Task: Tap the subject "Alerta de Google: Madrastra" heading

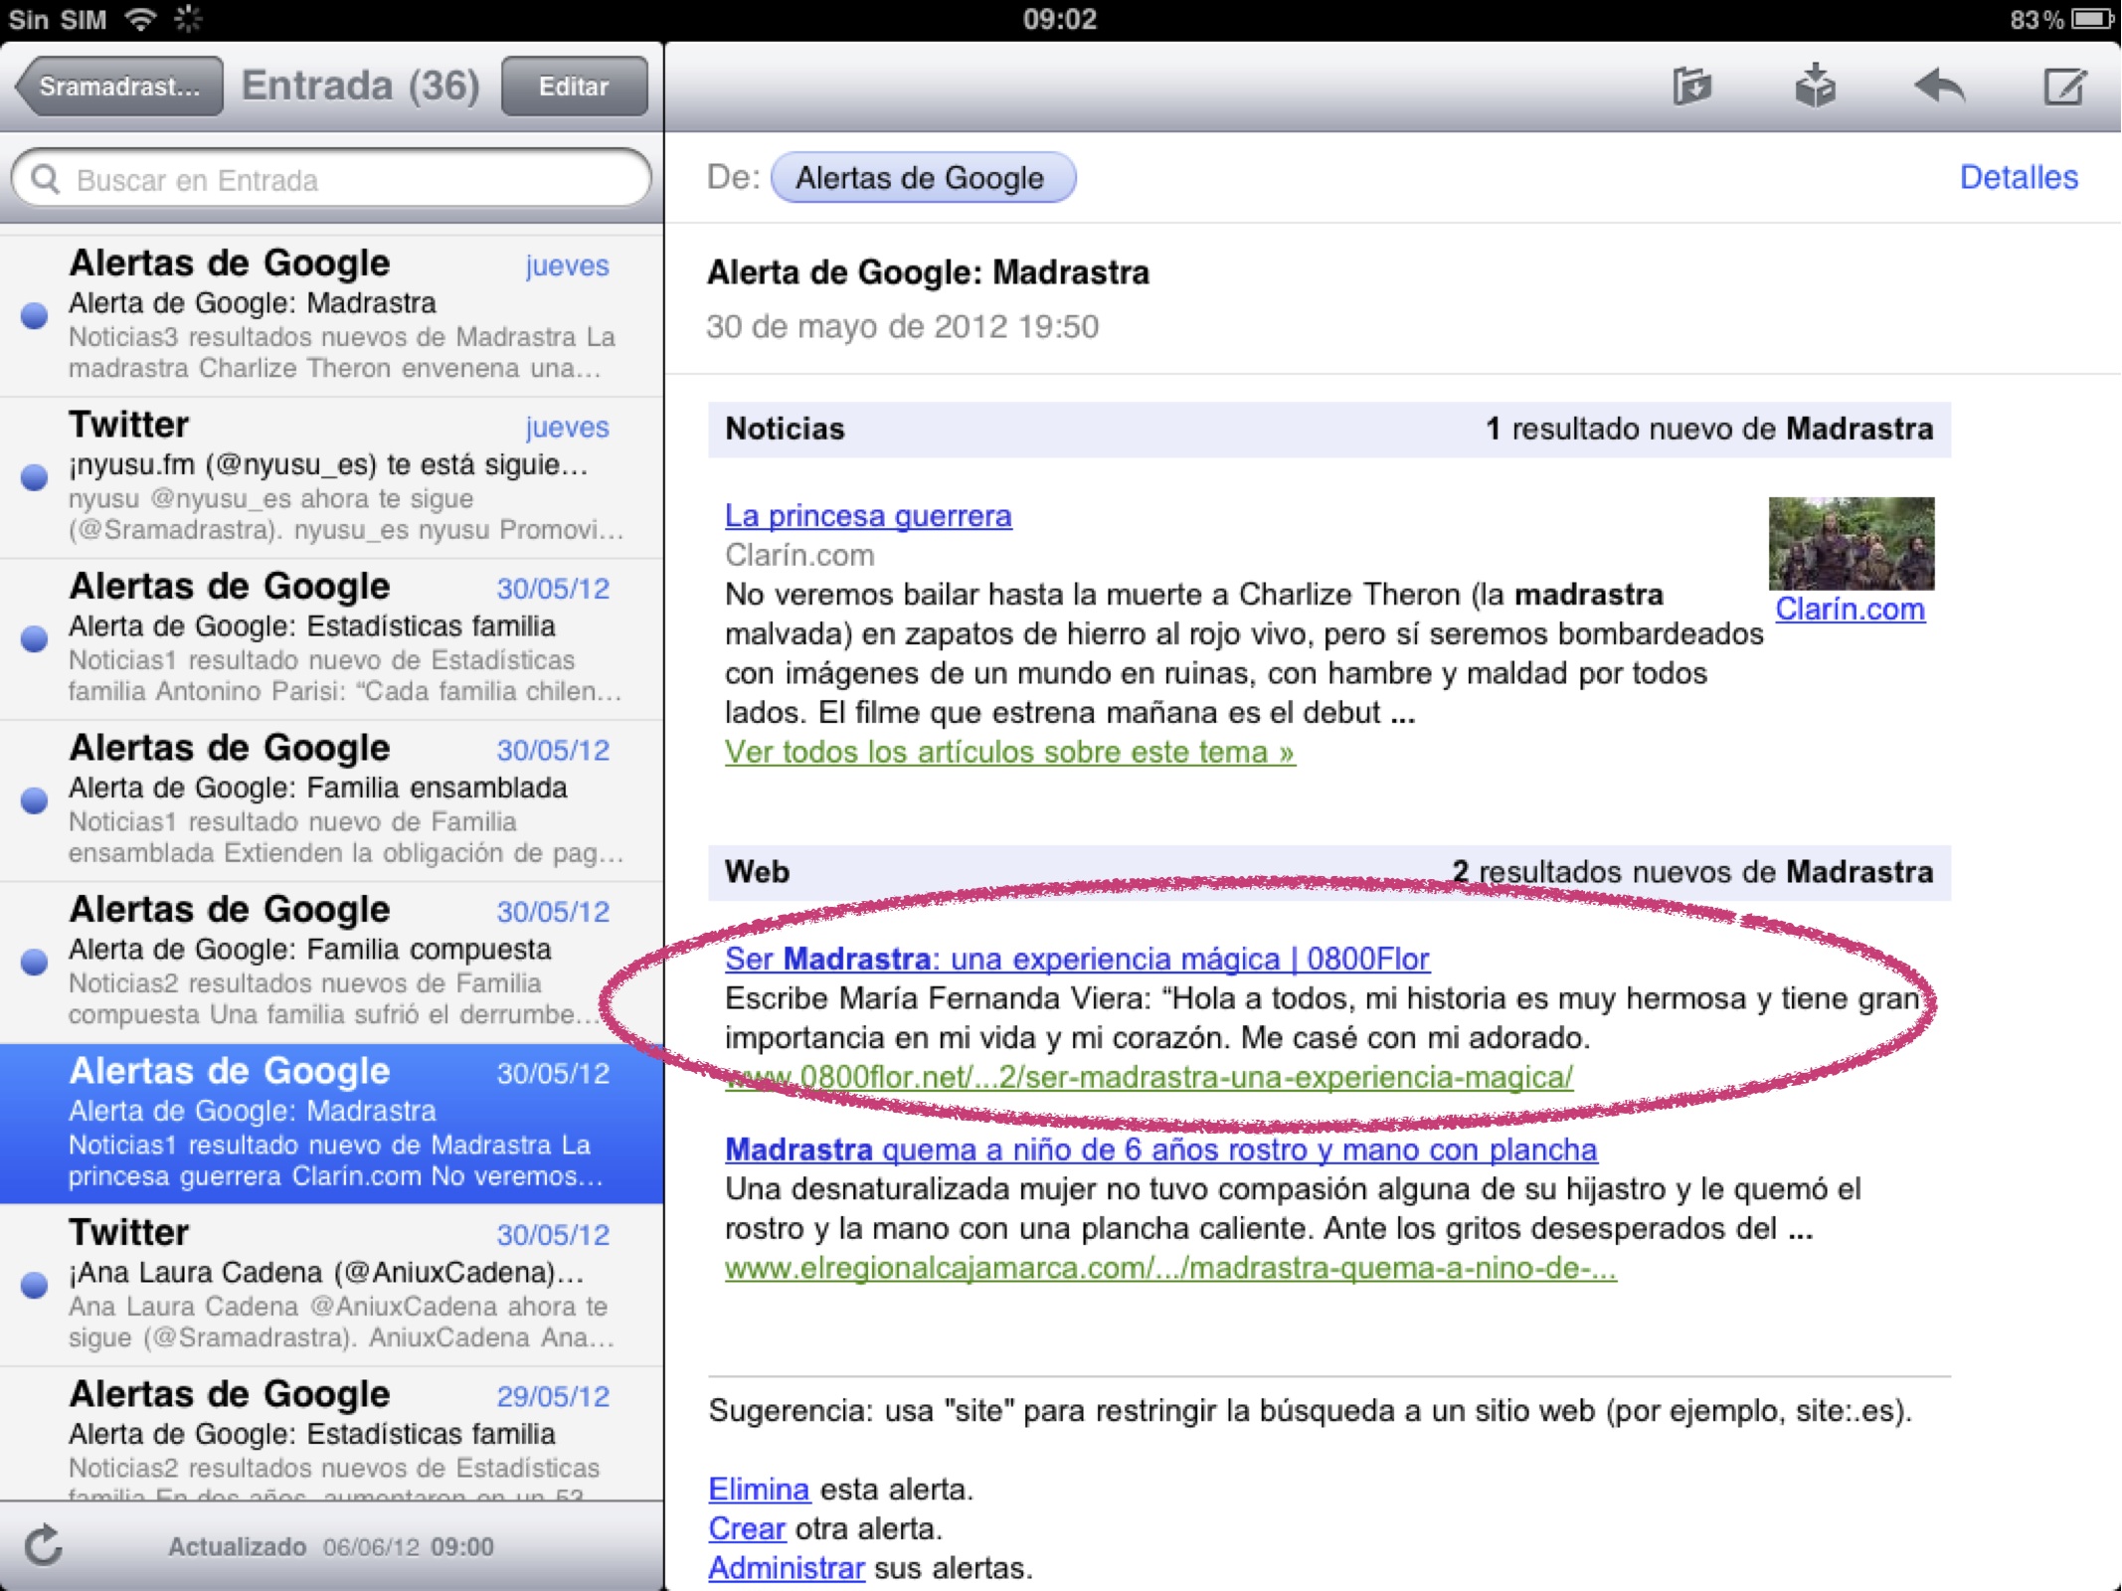Action: coord(928,272)
